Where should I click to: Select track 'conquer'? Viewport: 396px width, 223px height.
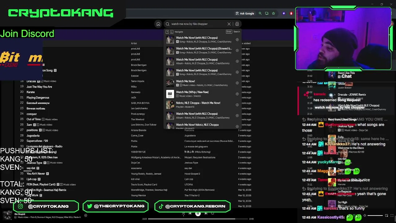tap(32, 114)
